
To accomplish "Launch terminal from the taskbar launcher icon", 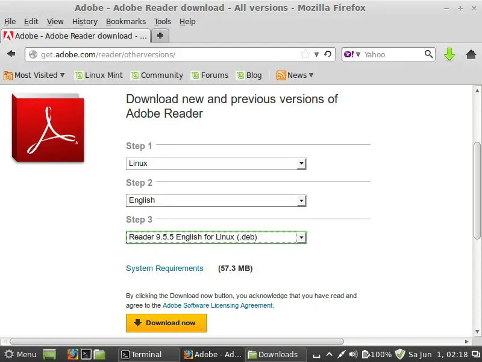I will (86, 355).
